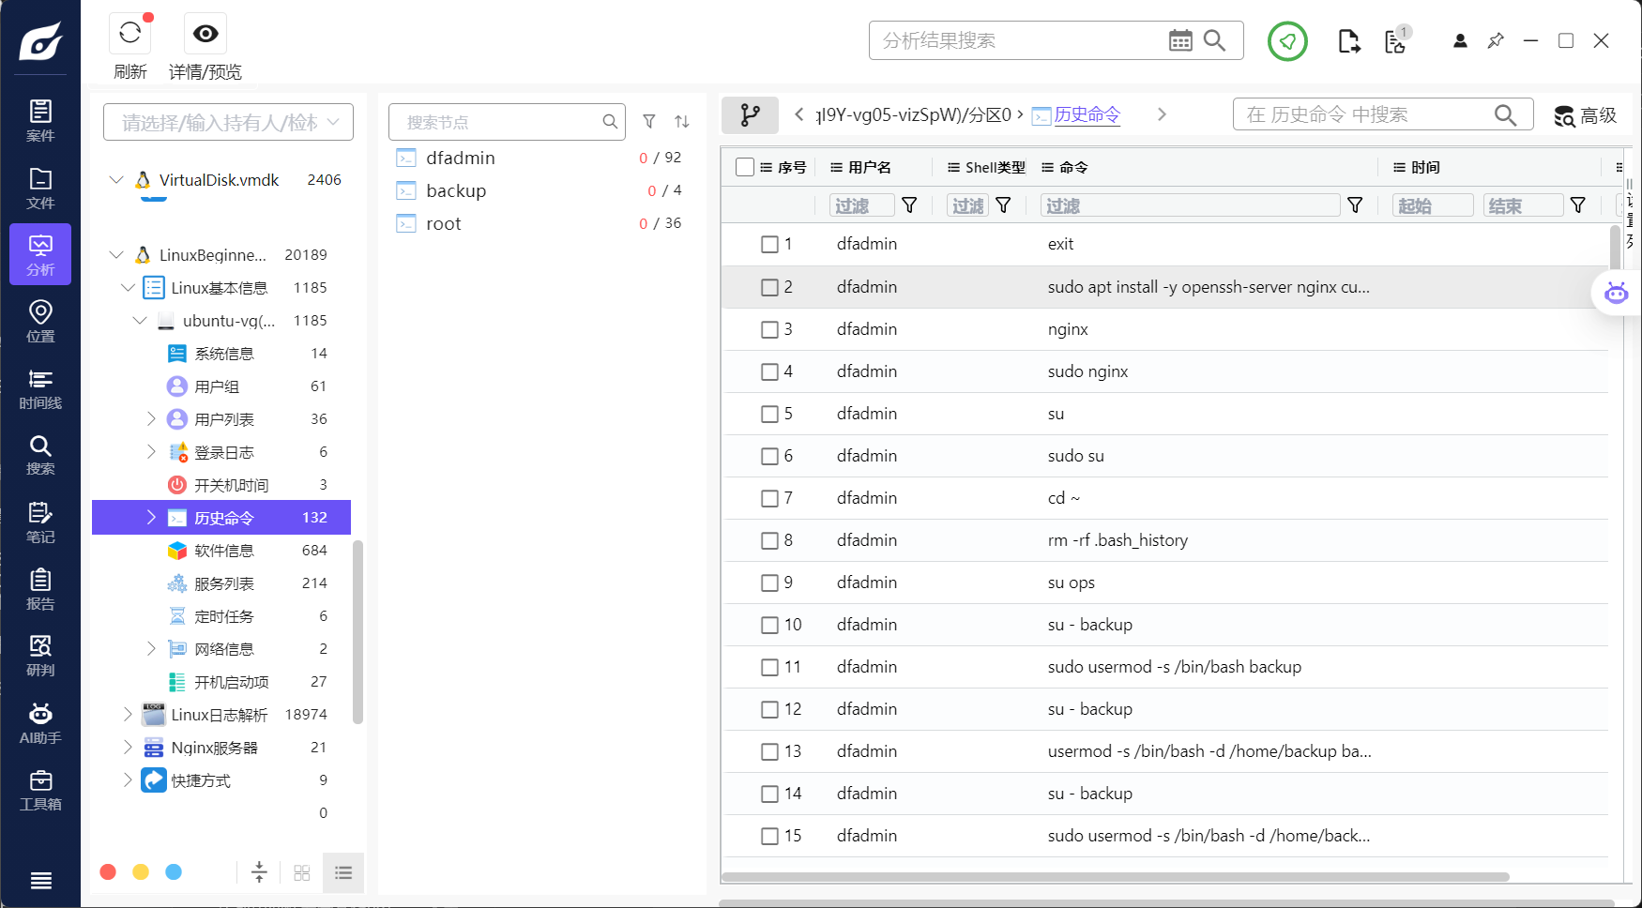Click the hamburger menu at sidebar bottom

(40, 880)
